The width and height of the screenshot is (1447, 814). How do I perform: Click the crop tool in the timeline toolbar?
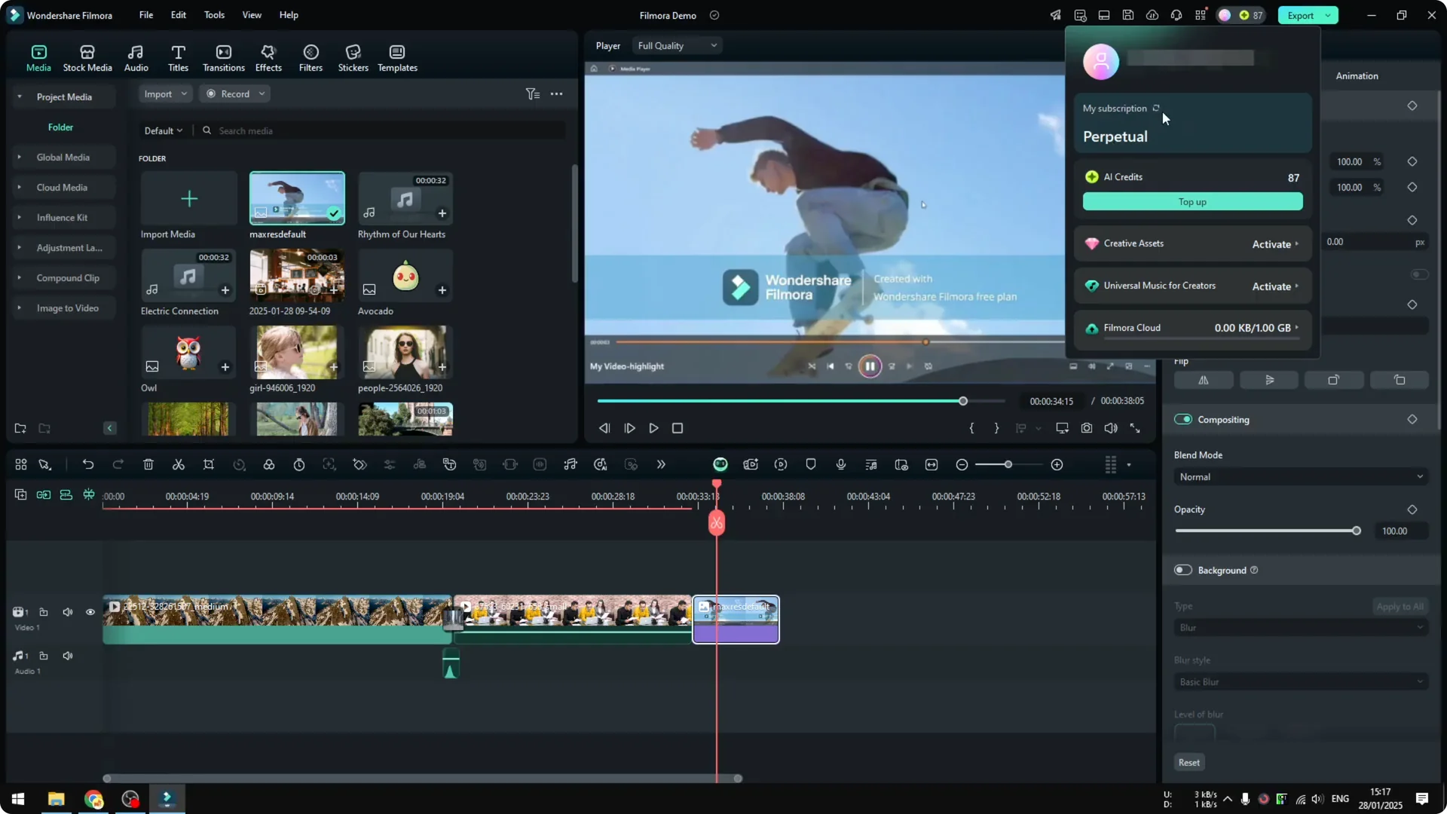click(x=209, y=464)
